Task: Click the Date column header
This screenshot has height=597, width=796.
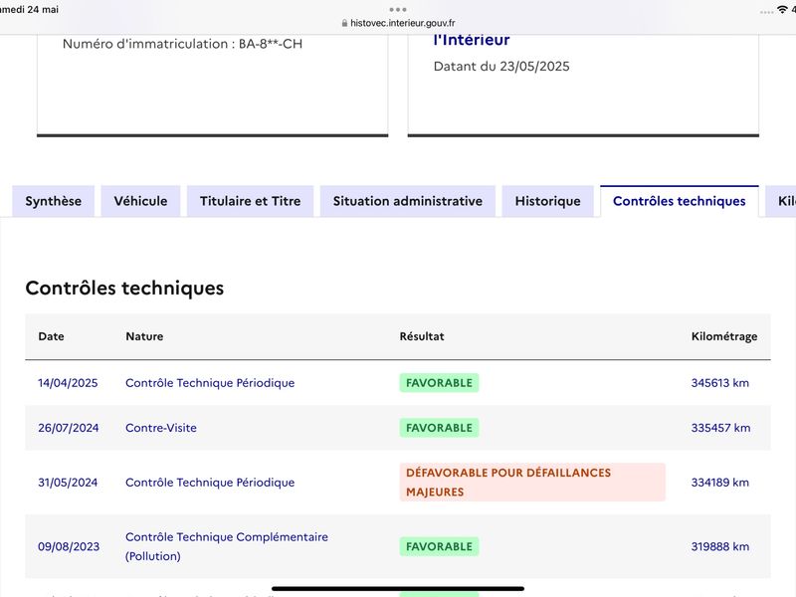Action: pyautogui.click(x=52, y=336)
